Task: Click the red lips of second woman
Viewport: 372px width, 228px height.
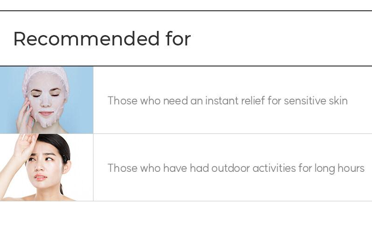Action: [41, 177]
